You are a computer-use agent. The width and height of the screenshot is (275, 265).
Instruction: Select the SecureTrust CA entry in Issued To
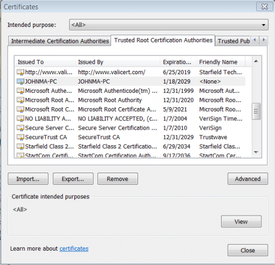(46, 137)
